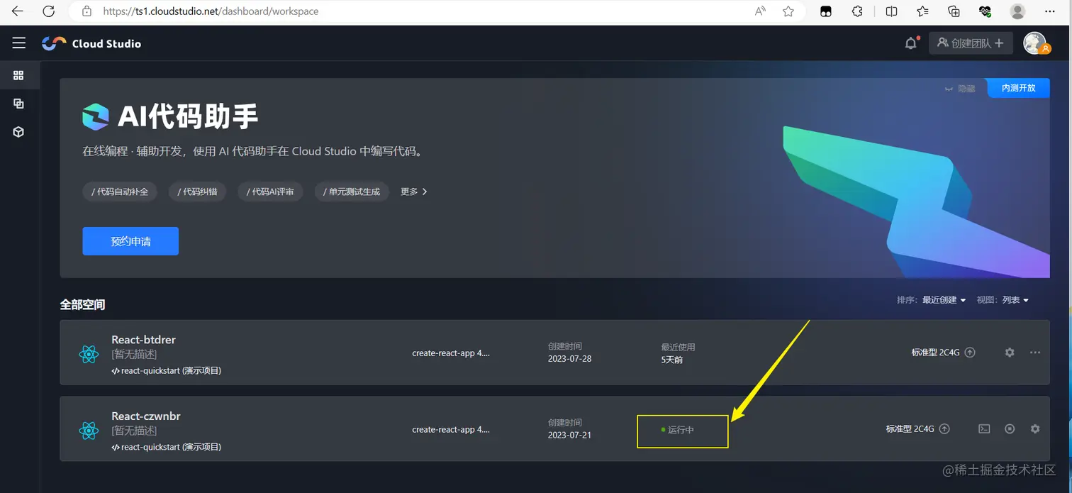
Task: Select the 代码AI评审 tag
Action: [270, 192]
